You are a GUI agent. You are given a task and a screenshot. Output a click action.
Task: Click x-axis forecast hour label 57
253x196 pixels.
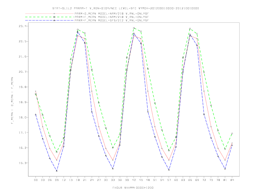click(169, 180)
